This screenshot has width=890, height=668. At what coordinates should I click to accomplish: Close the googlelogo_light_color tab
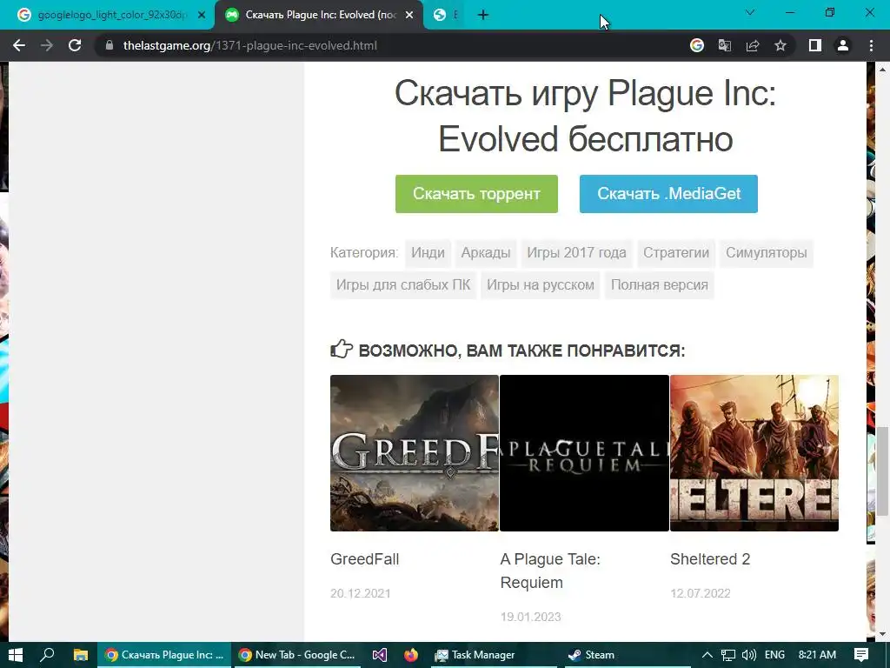[202, 15]
